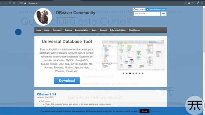This screenshot has height=115, width=205.
Task: Reload the dbeaver.io page
Action: [10, 3]
